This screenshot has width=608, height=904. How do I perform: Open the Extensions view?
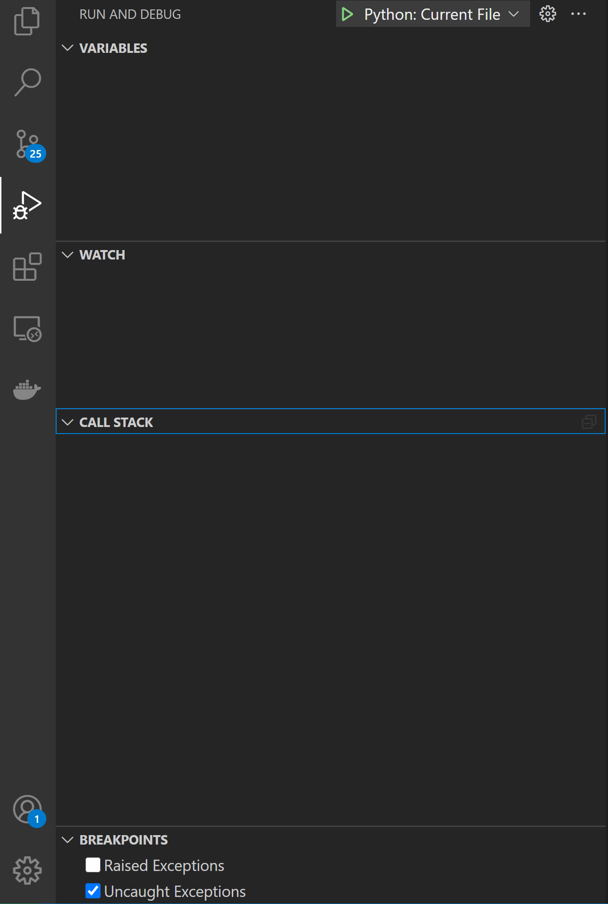[x=27, y=268]
